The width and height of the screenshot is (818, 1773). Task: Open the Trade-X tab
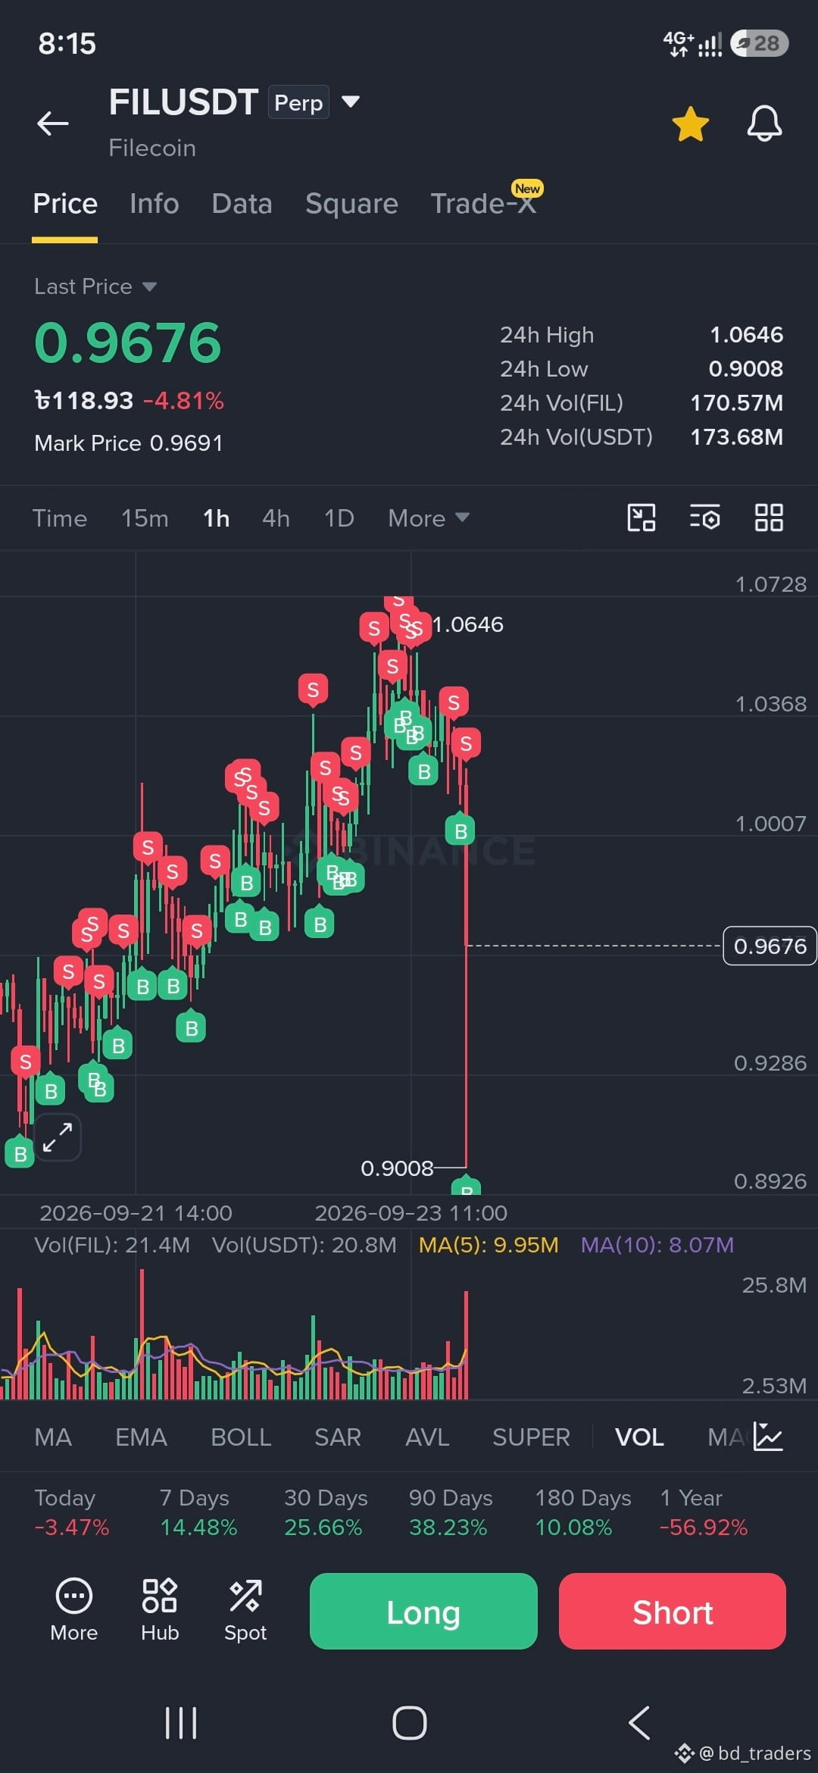tap(483, 204)
